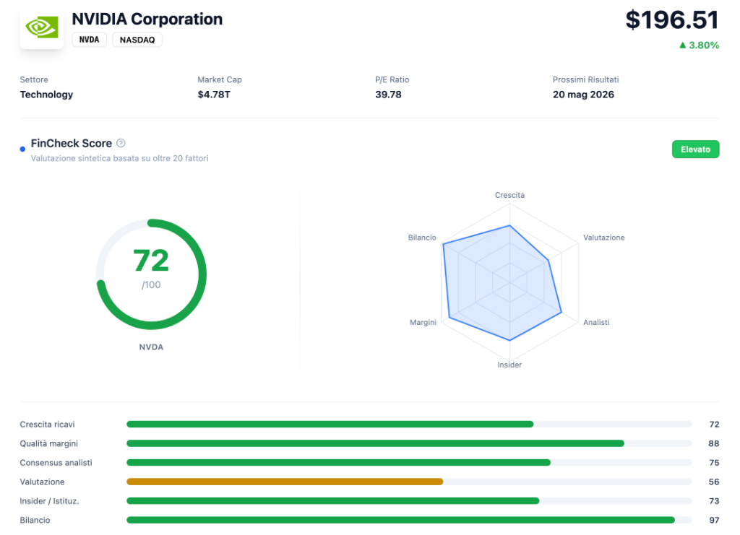This screenshot has width=740, height=535.
Task: Click the score value 56 for Valutazione
Action: point(714,482)
